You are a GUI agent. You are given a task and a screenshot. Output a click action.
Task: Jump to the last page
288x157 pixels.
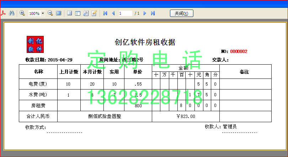(153, 13)
